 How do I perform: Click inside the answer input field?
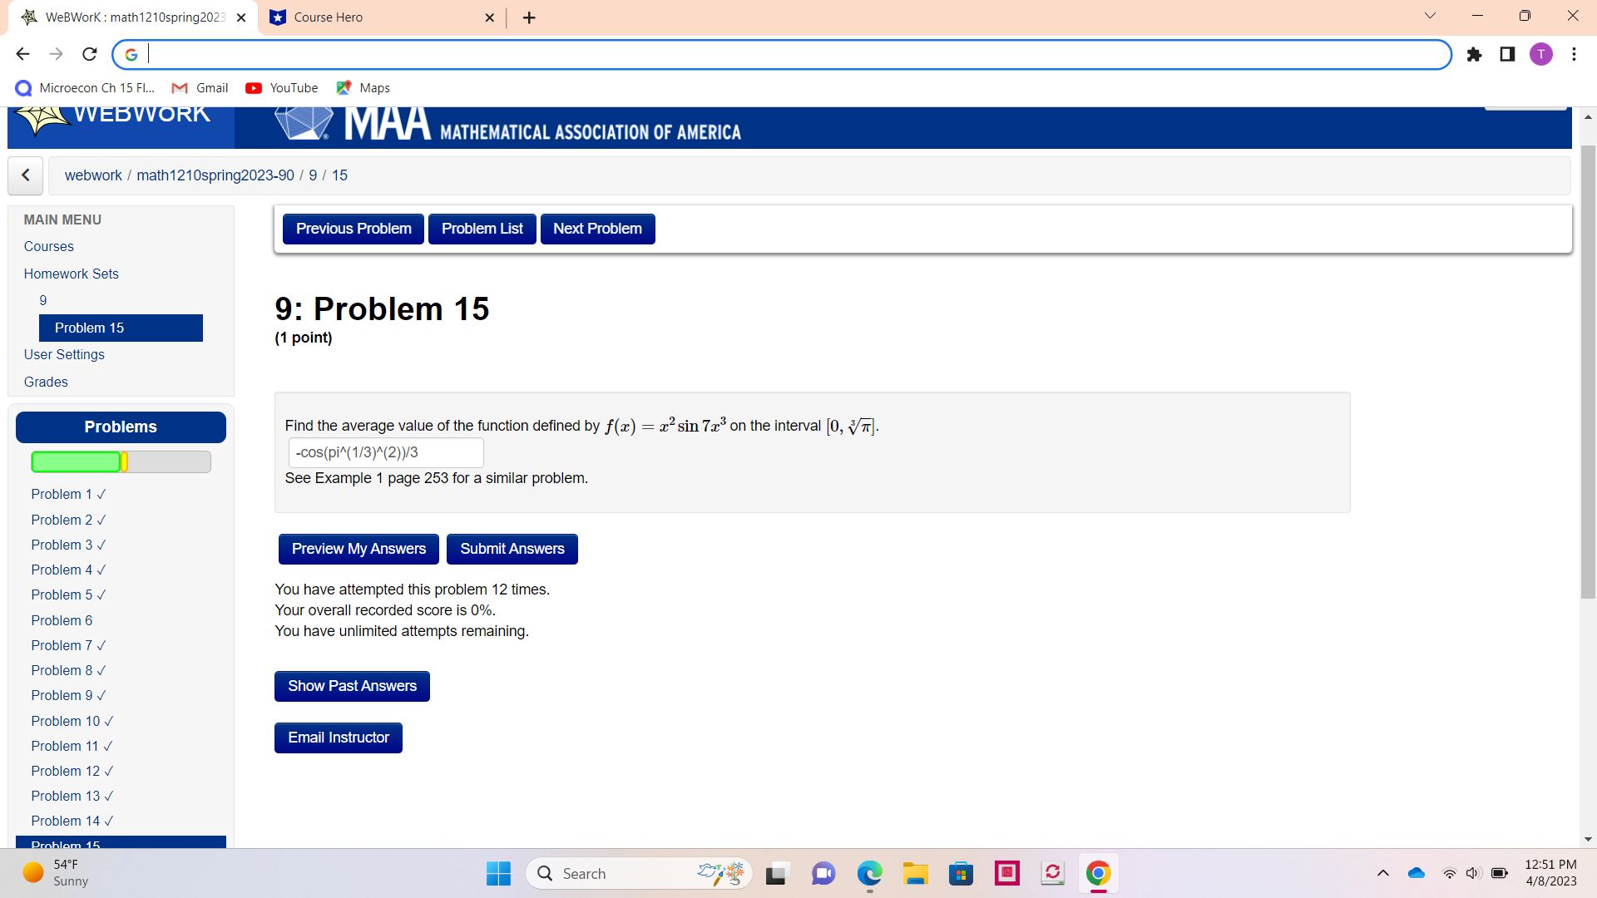(x=385, y=452)
